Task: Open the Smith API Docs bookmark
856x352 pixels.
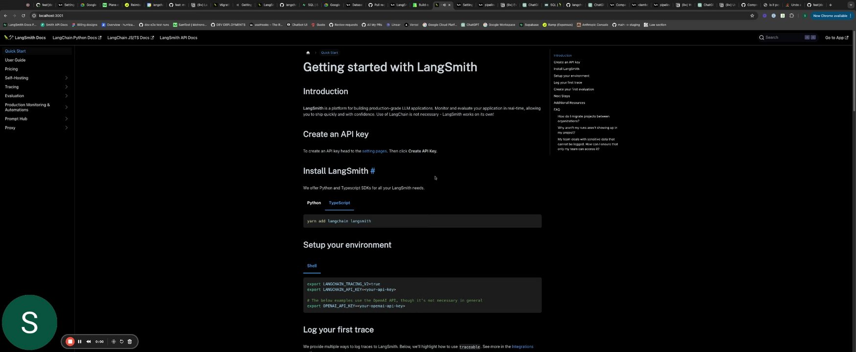Action: pos(54,24)
